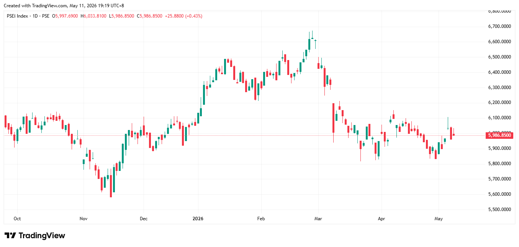Select the May label on the time axis
Screen dimensions: 519x247
point(439,219)
